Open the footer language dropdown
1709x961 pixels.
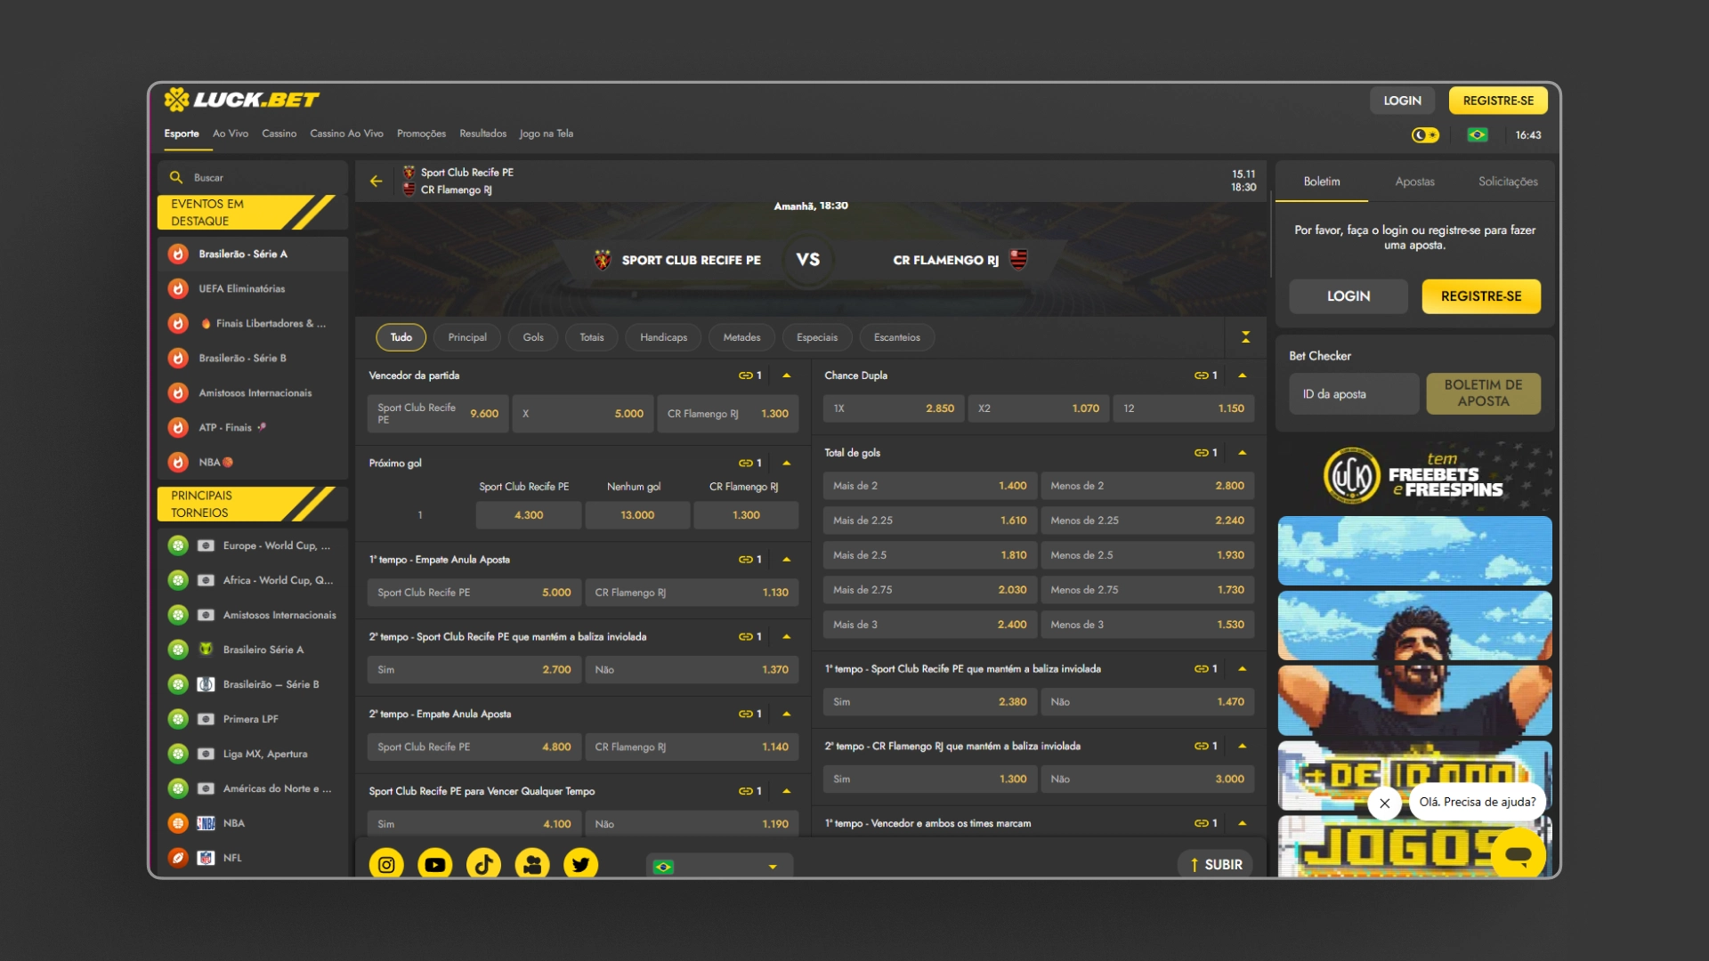point(719,867)
